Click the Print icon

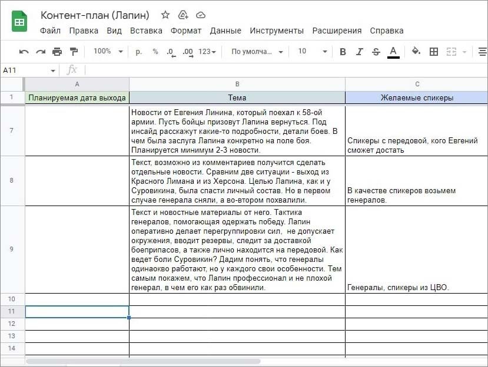click(57, 52)
